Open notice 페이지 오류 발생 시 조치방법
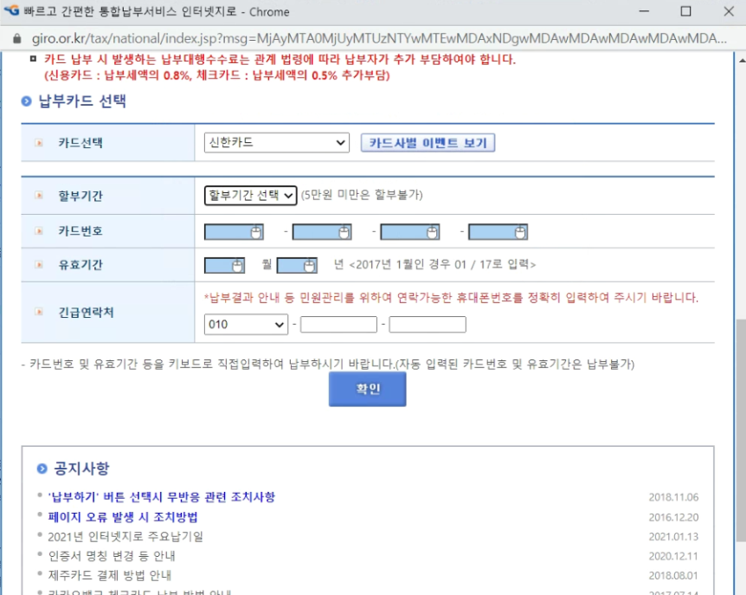 click(x=123, y=517)
